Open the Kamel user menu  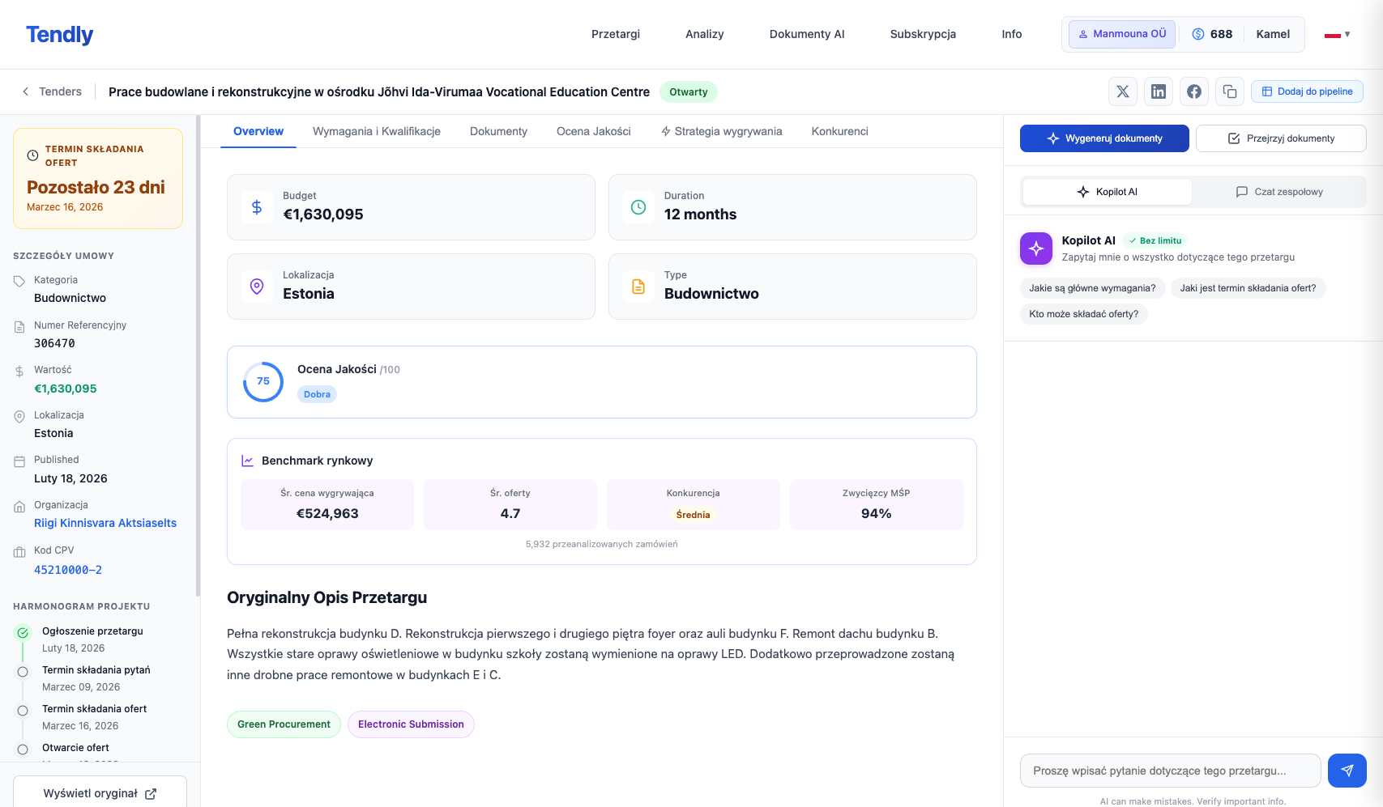tap(1272, 34)
